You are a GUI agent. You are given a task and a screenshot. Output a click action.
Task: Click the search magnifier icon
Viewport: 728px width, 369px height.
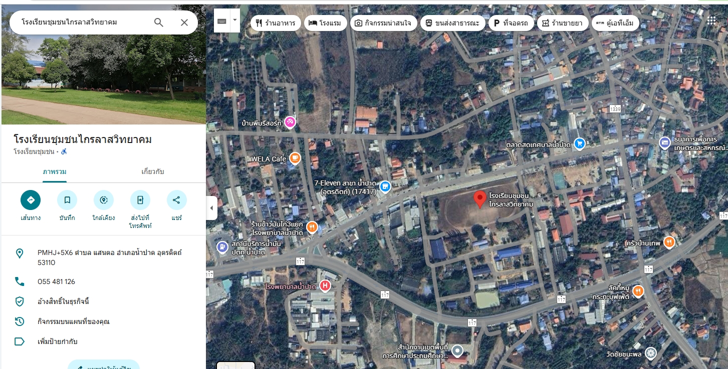(x=159, y=22)
